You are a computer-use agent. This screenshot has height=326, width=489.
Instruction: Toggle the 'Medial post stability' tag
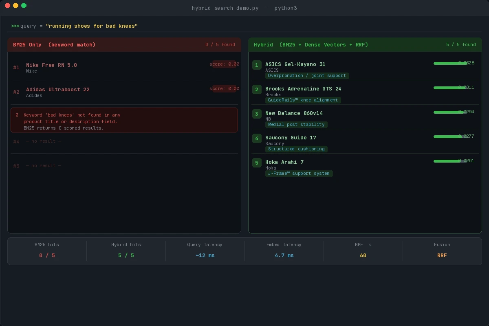click(296, 124)
